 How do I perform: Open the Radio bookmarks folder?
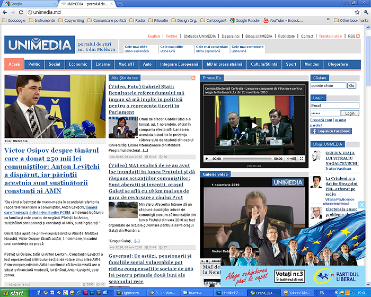[x=137, y=20]
